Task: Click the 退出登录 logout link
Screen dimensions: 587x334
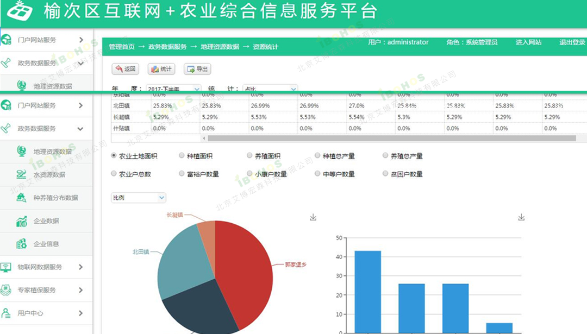Action: [572, 42]
